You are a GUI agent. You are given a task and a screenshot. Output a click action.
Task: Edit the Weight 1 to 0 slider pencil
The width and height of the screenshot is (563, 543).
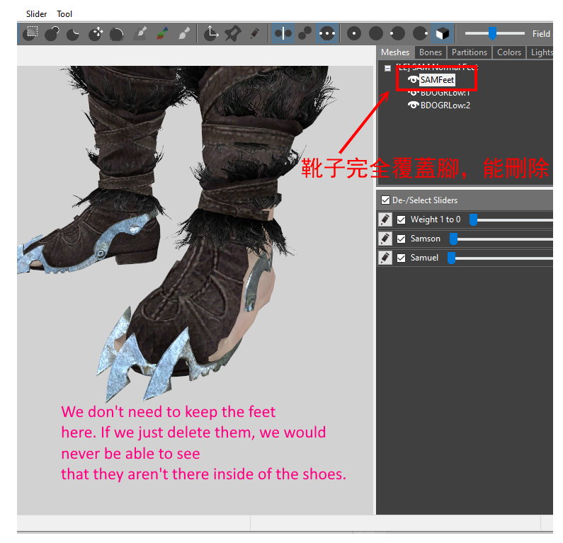[385, 219]
